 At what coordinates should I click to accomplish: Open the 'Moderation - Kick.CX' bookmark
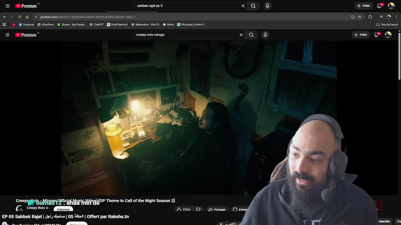click(145, 24)
